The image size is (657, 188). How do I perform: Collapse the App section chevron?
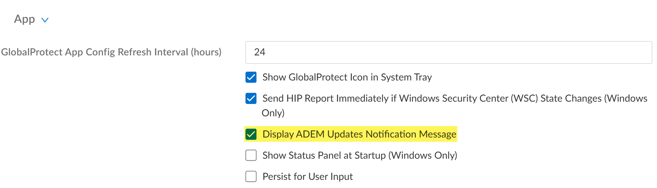coord(45,20)
